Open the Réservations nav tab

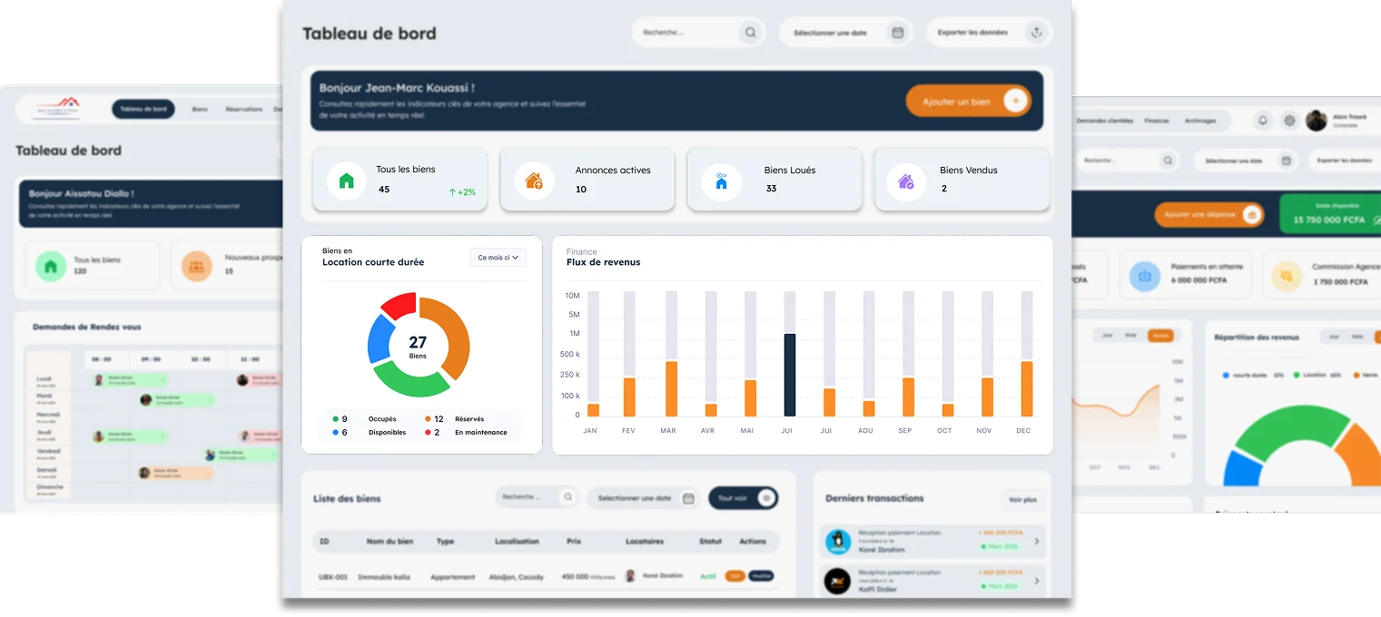point(243,109)
